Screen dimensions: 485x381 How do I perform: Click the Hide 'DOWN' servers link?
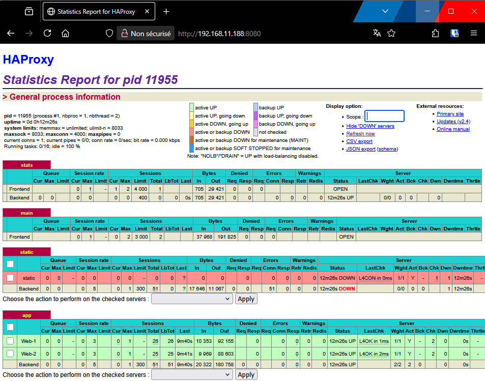(x=370, y=126)
